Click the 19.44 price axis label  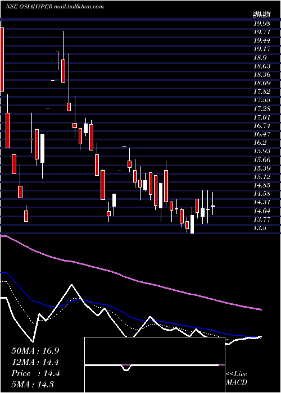(262, 40)
